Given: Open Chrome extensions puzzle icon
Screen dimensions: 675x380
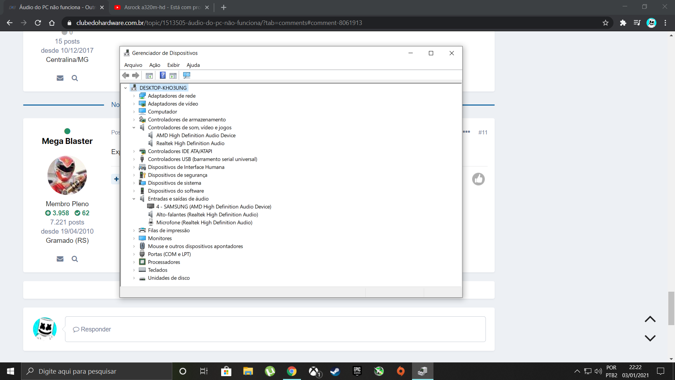Looking at the screenshot, I should [x=623, y=23].
